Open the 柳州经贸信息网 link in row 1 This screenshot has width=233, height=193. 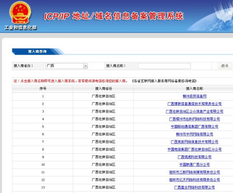195,96
